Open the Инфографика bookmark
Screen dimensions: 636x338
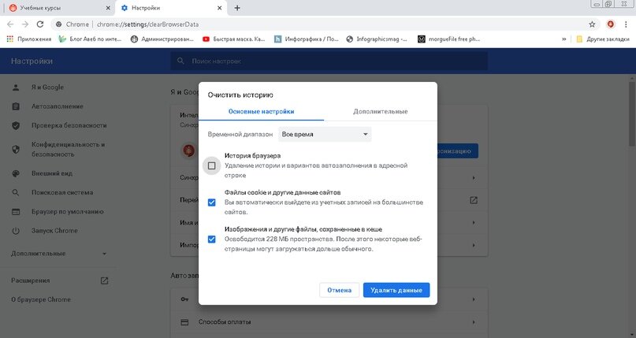307,39
